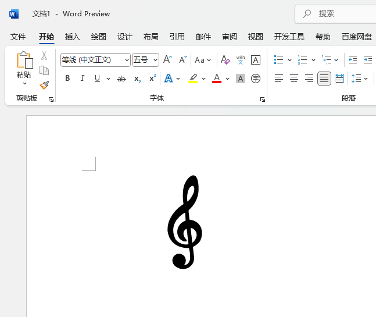376x317 pixels.
Task: Click the multilevel list icon
Action: coord(327,60)
